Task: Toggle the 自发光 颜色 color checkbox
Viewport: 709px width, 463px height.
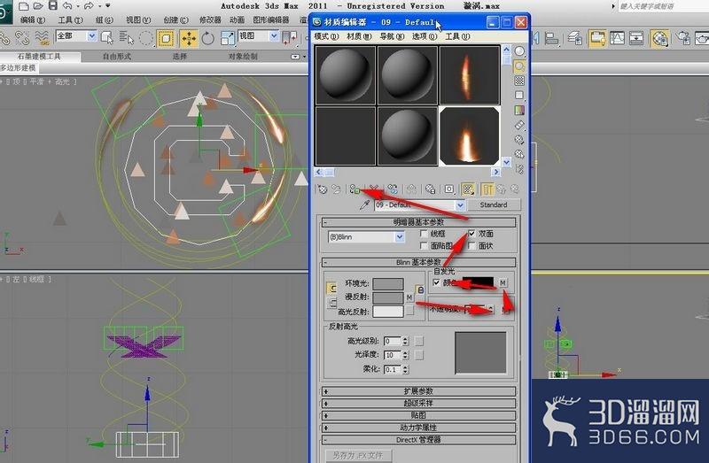Action: [x=436, y=282]
